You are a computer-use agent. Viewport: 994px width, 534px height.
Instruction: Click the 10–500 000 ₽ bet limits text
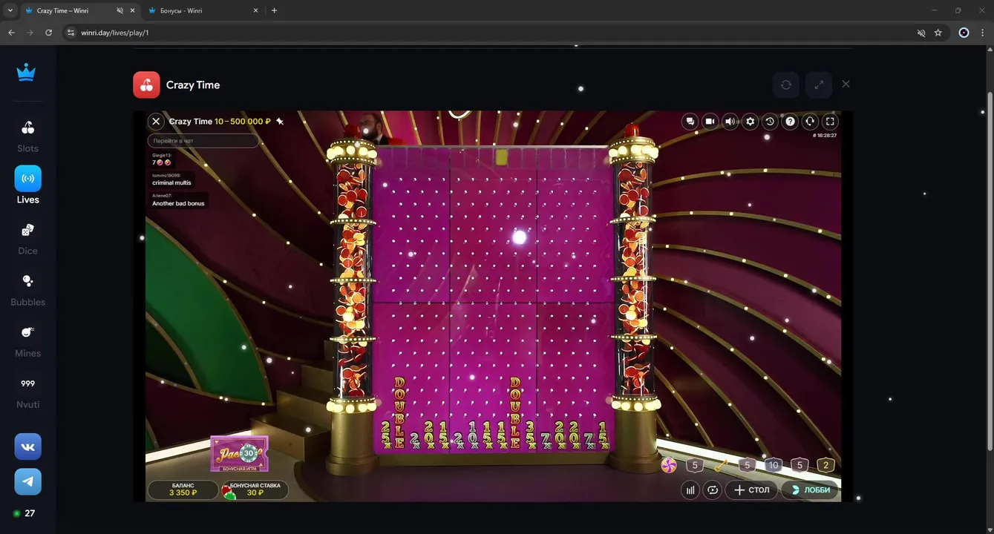tap(243, 121)
